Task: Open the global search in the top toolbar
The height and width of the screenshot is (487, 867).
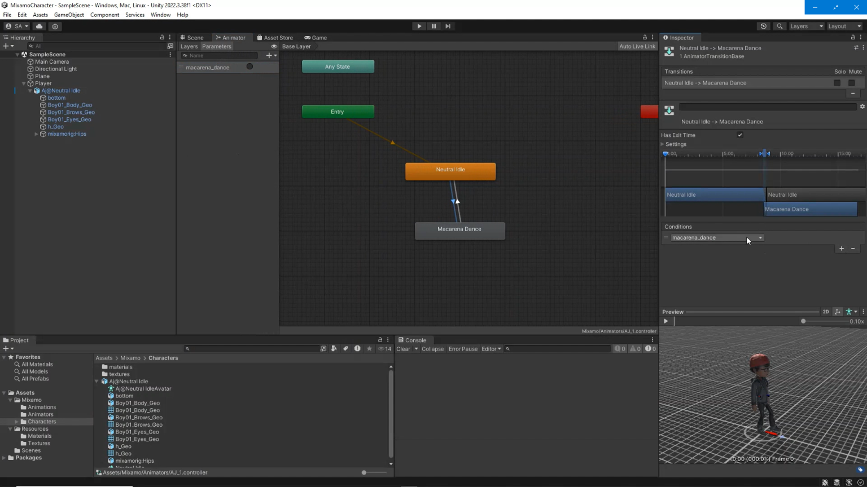Action: pyautogui.click(x=780, y=26)
